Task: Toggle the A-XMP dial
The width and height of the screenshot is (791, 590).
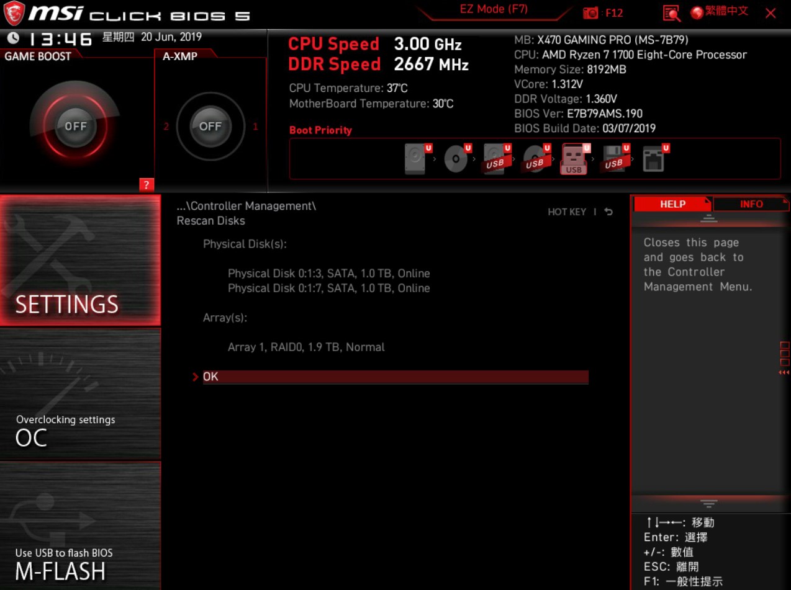Action: [210, 126]
